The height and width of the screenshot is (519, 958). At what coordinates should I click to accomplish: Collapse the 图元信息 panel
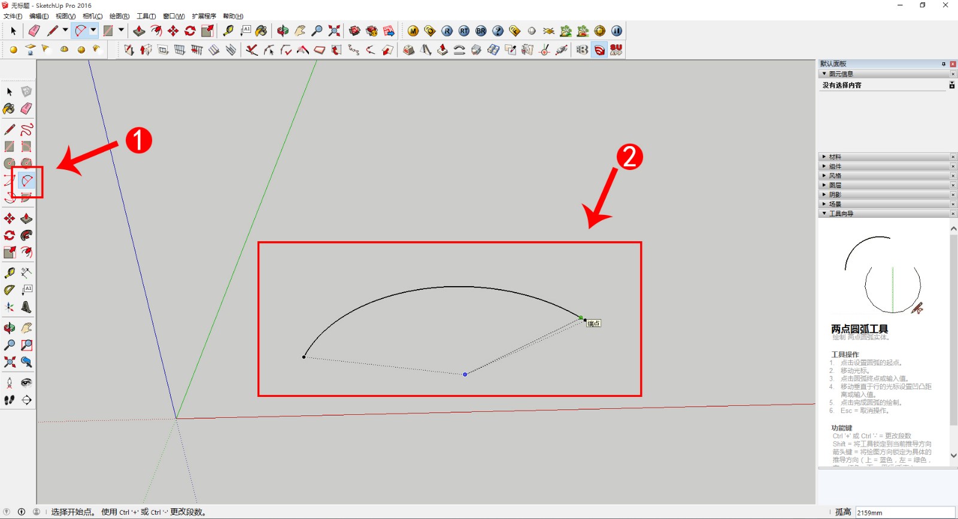point(824,74)
